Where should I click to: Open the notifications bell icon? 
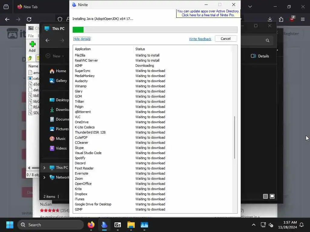tap(302, 225)
